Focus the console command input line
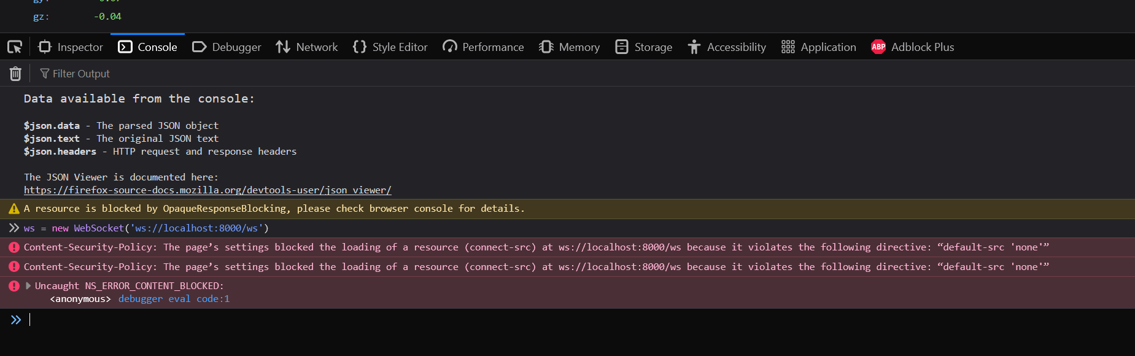The height and width of the screenshot is (356, 1135). click(x=552, y=320)
